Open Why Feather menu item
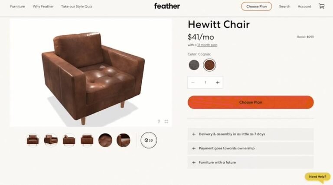This screenshot has width=333, height=185. 43,7
